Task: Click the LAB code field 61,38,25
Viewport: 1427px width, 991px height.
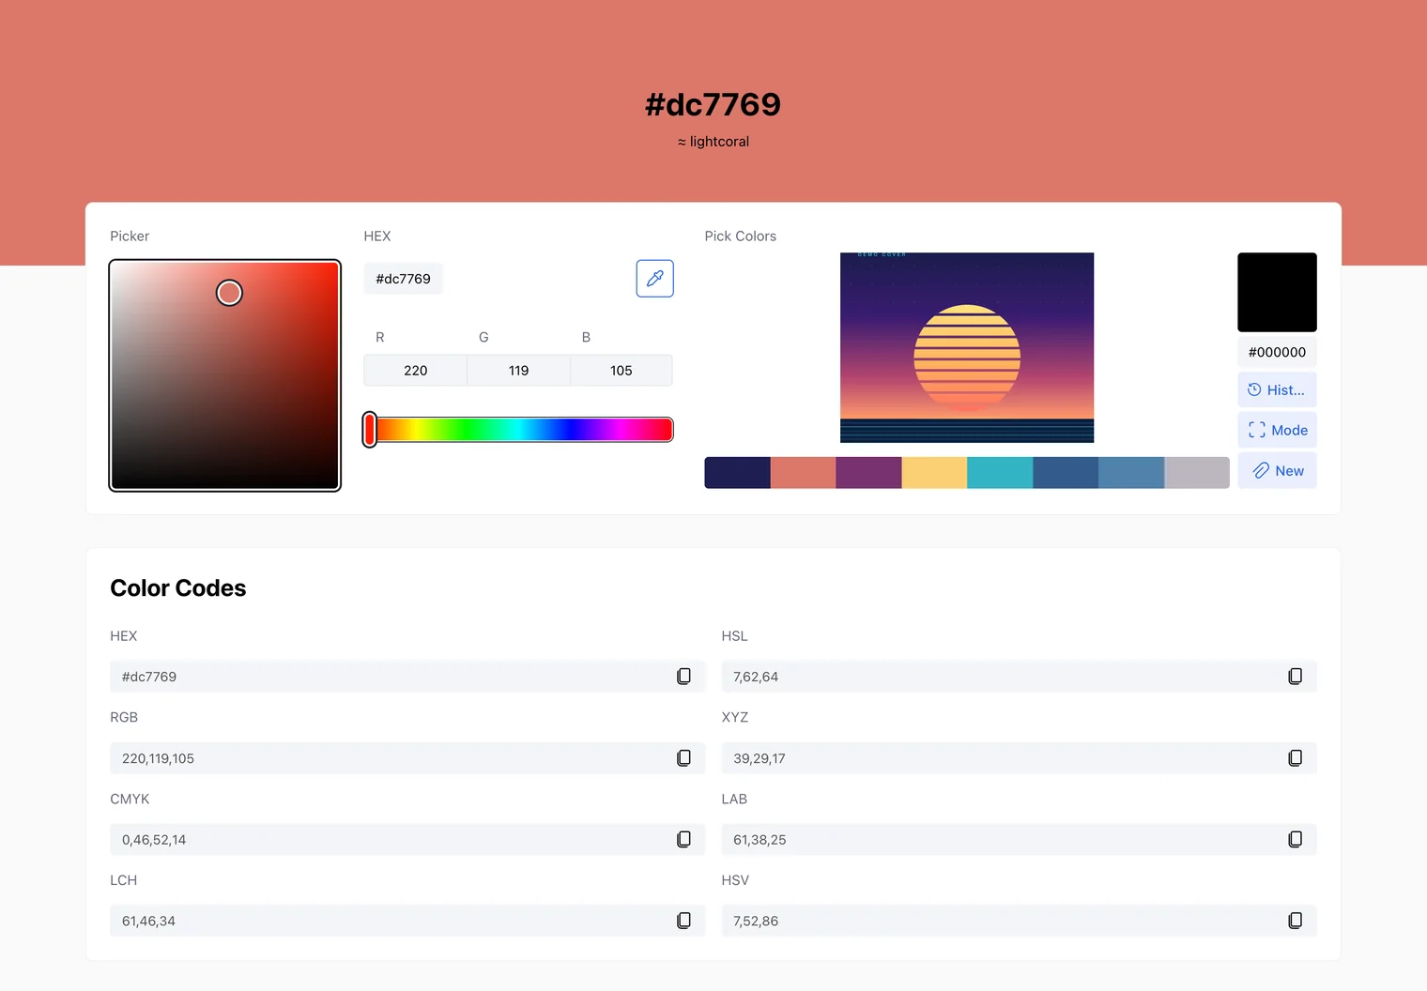Action: tap(1019, 840)
